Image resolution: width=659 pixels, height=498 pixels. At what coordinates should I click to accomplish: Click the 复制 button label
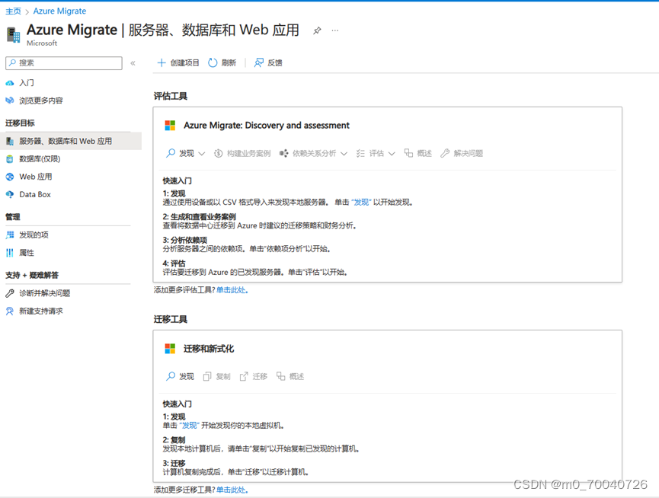[223, 377]
